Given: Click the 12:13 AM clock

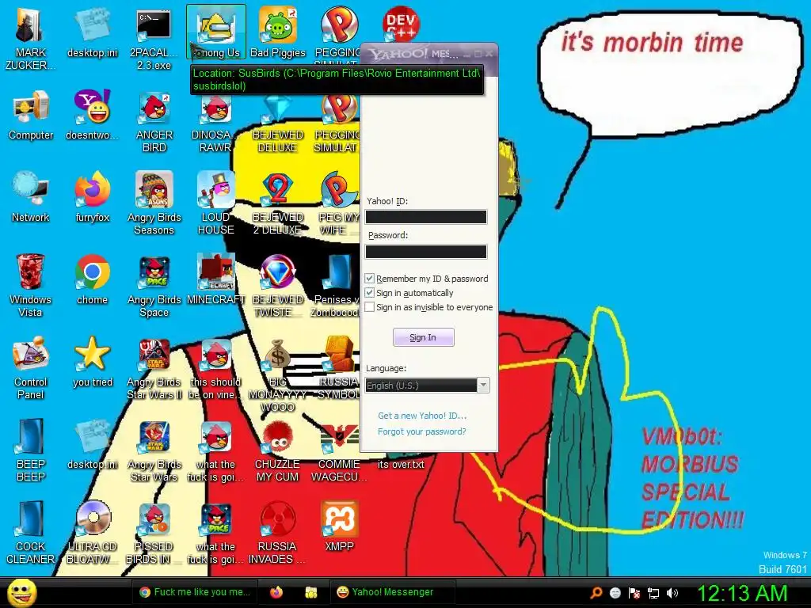Looking at the screenshot, I should 742,593.
